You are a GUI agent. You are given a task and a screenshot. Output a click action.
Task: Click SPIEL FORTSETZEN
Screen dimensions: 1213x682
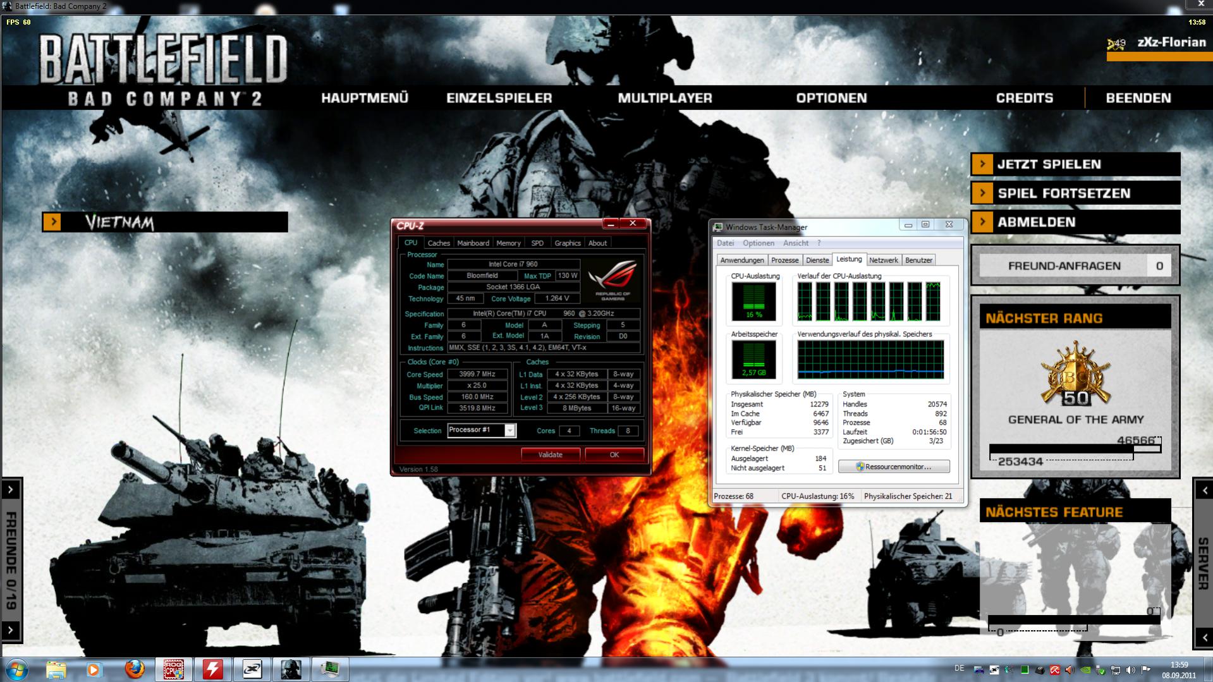1075,193
